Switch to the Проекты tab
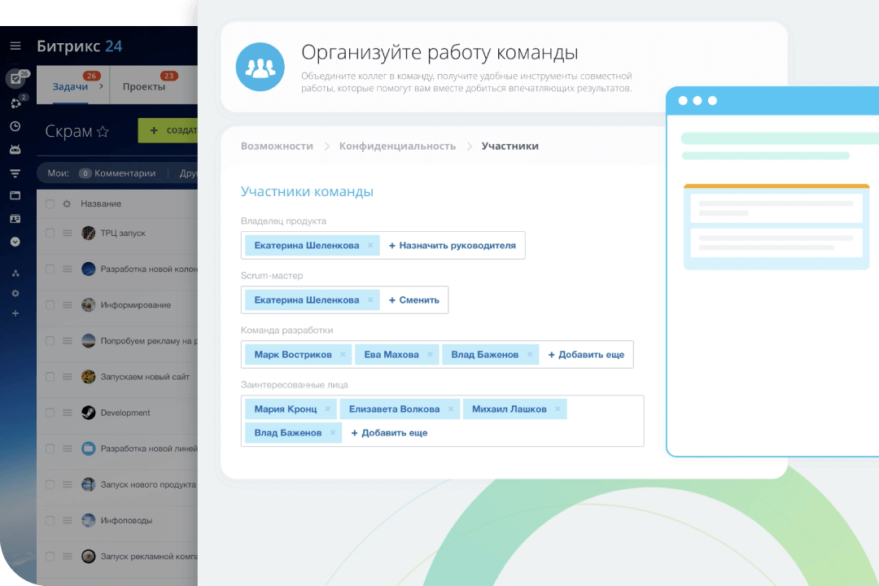This screenshot has height=586, width=879. tap(143, 86)
